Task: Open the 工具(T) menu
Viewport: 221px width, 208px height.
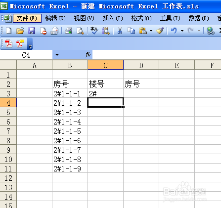Action: click(x=170, y=18)
